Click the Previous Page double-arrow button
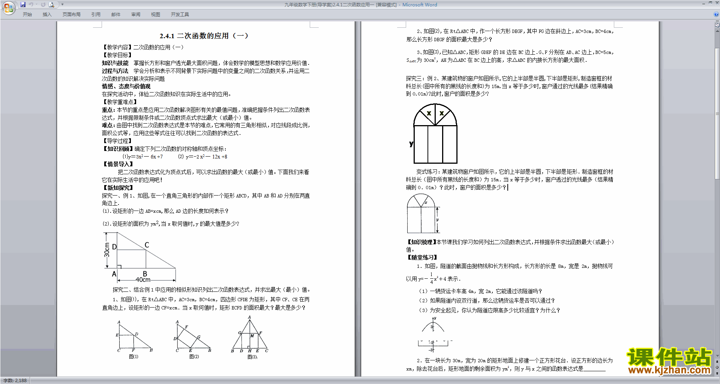Image resolution: width=720 pixels, height=384 pixels. pyautogui.click(x=717, y=362)
